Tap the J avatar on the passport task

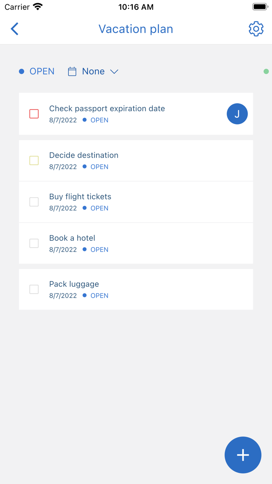coord(237,114)
